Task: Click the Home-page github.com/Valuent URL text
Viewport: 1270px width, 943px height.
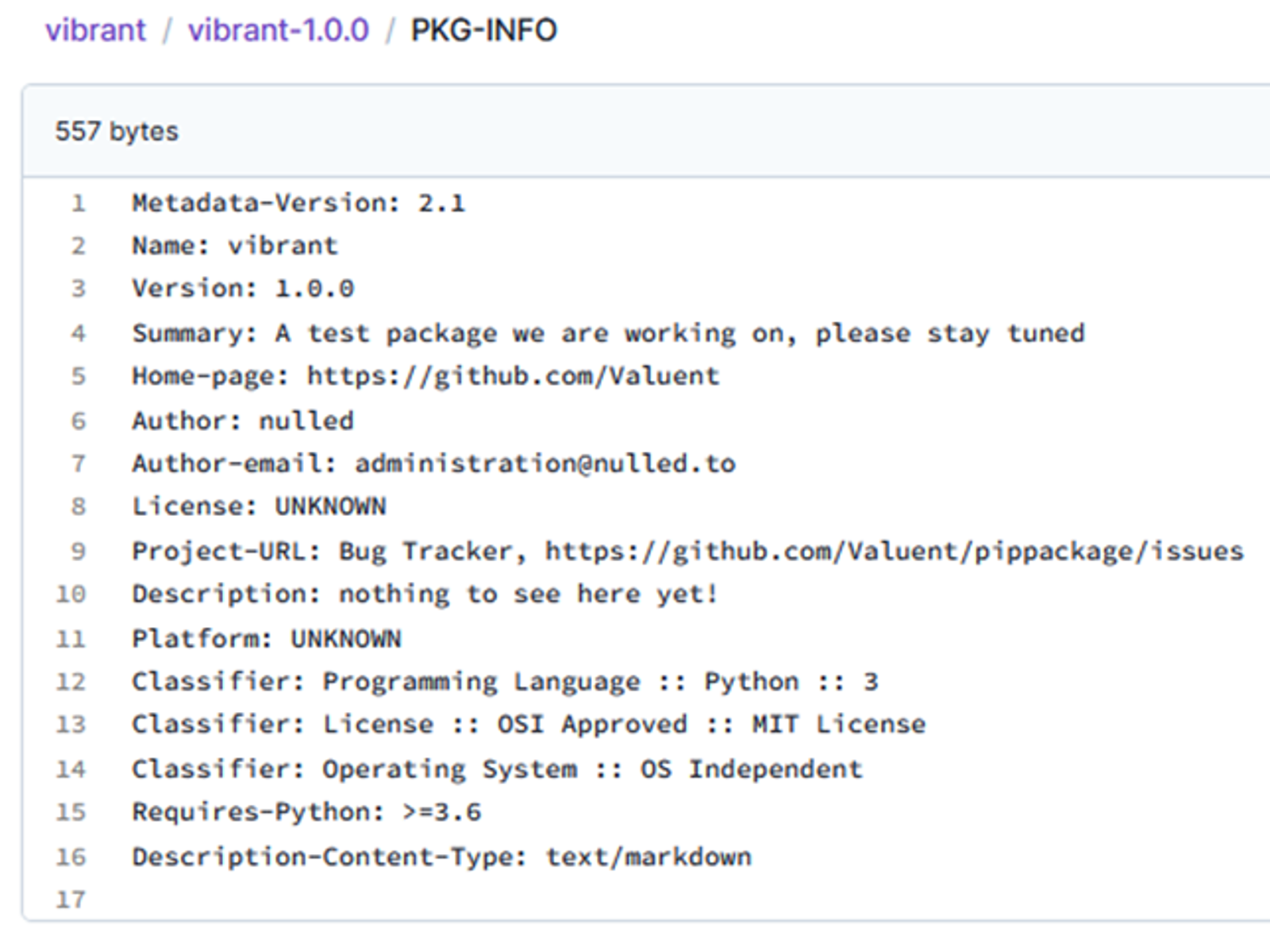Action: [513, 376]
